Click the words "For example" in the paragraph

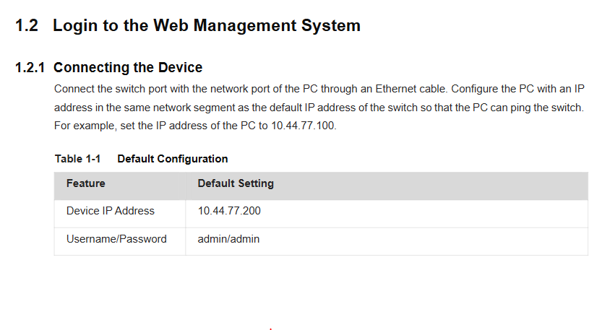click(x=85, y=126)
